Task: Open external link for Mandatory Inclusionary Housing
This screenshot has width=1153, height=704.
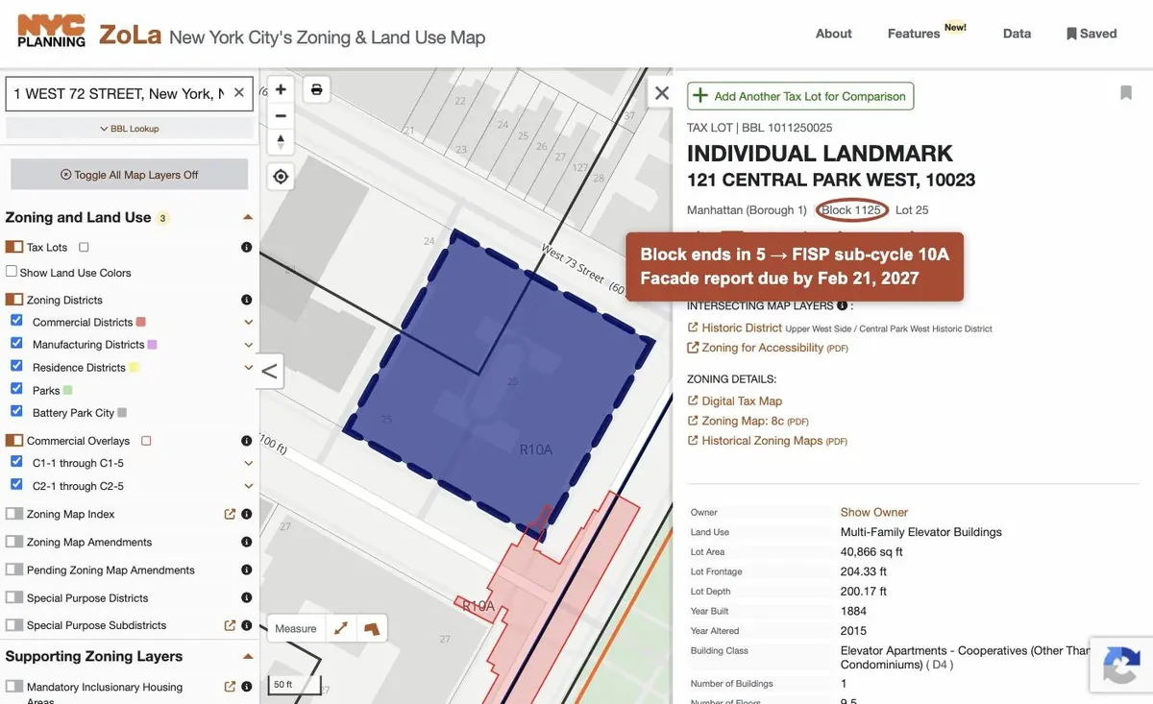Action: click(230, 687)
